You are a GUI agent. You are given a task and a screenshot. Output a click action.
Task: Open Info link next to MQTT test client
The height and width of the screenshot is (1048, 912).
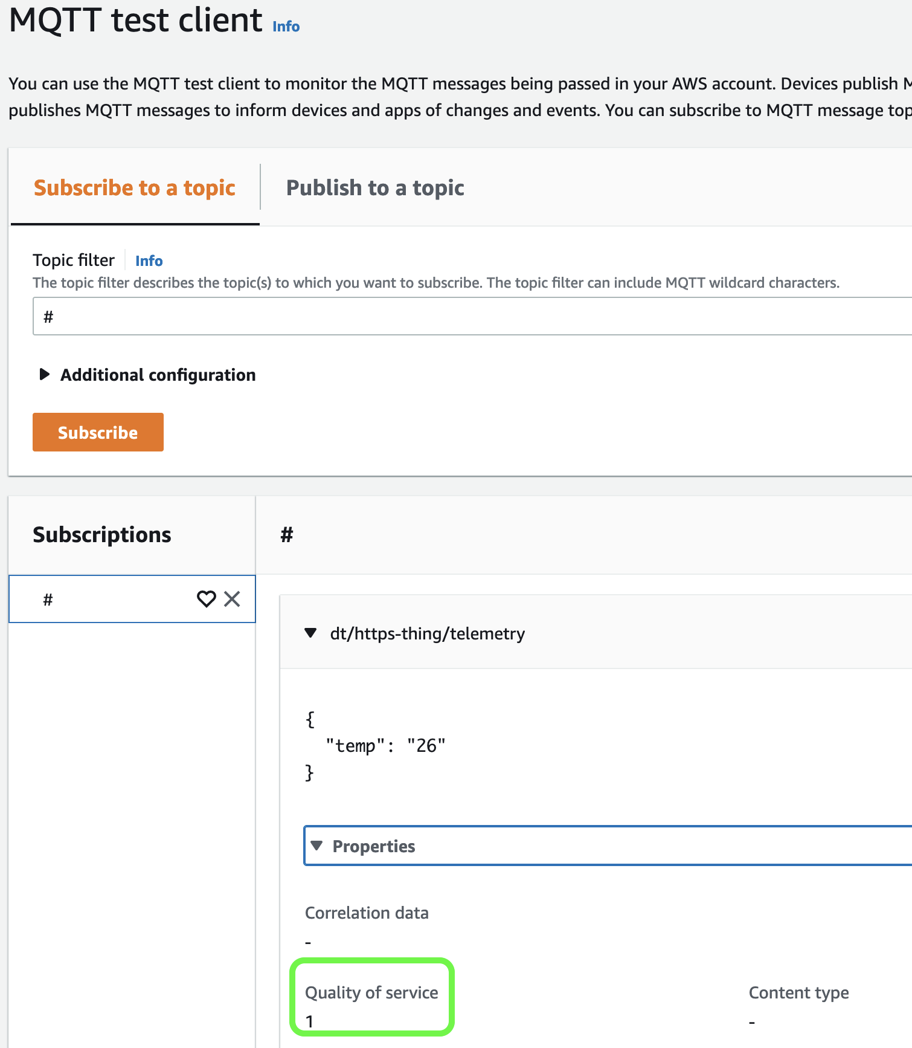click(286, 27)
